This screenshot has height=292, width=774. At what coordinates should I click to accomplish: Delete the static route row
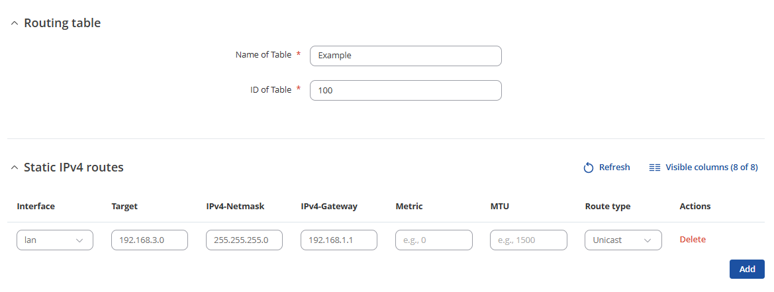click(693, 240)
